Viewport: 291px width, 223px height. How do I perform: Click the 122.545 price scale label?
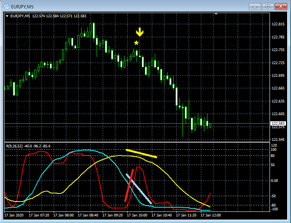[278, 139]
